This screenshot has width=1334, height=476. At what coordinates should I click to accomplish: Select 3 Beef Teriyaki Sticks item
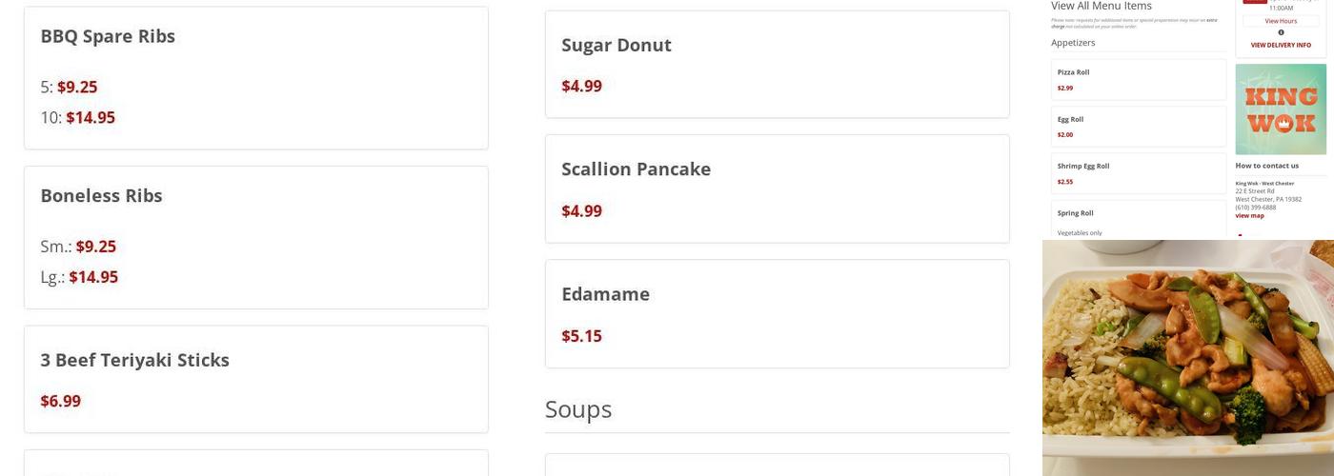(255, 379)
